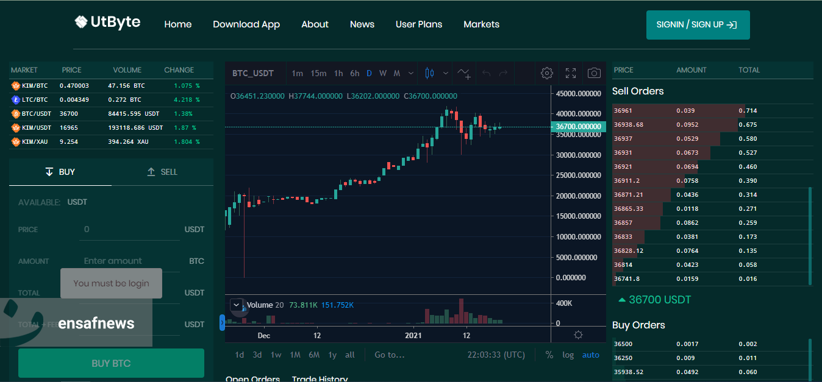
Task: Collapse the Volume indicator legend
Action: point(235,305)
